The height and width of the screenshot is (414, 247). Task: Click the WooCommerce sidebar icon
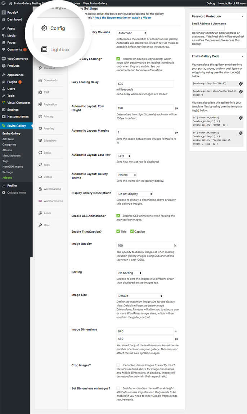(4, 59)
